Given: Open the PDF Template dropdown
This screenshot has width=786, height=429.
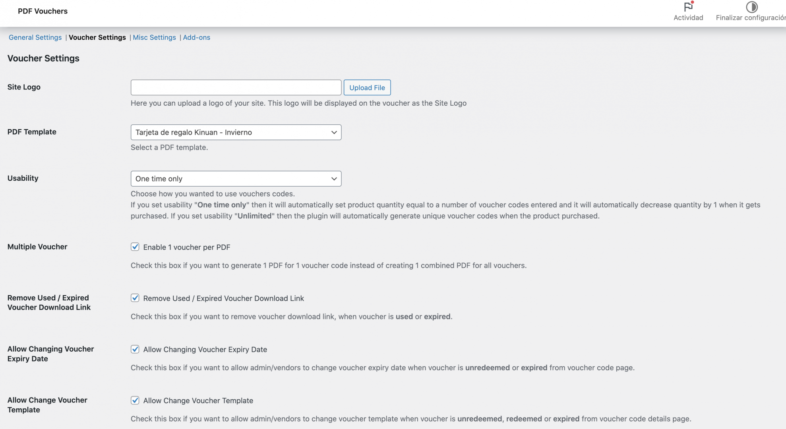Looking at the screenshot, I should (236, 132).
